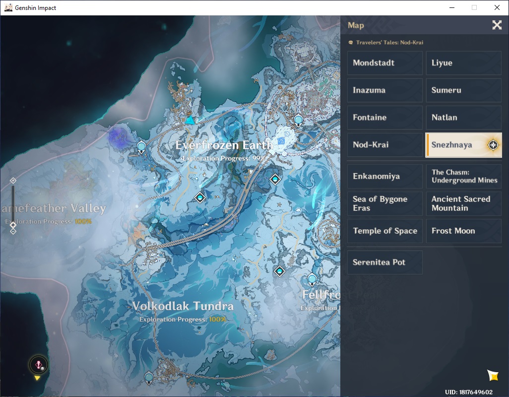Click the Fellfrost Peak area label

click(321, 294)
